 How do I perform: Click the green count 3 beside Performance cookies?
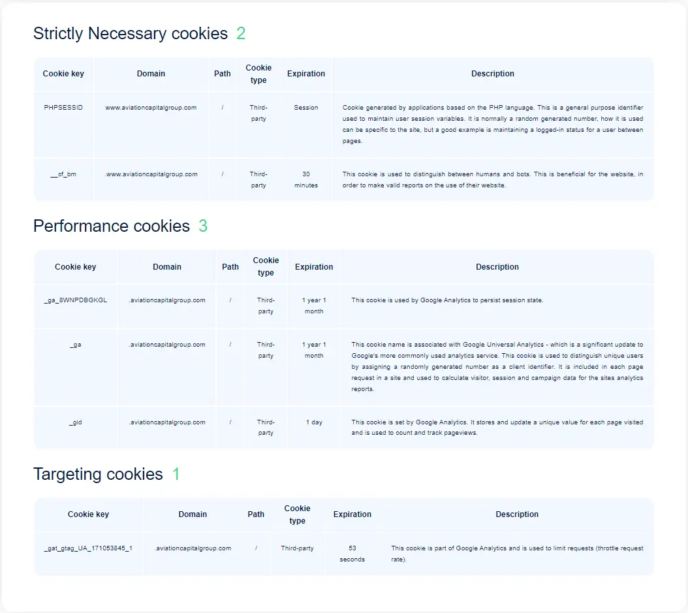click(203, 226)
